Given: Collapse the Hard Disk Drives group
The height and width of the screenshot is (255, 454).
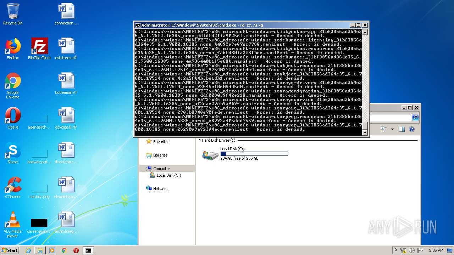Looking at the screenshot, I should (199, 140).
